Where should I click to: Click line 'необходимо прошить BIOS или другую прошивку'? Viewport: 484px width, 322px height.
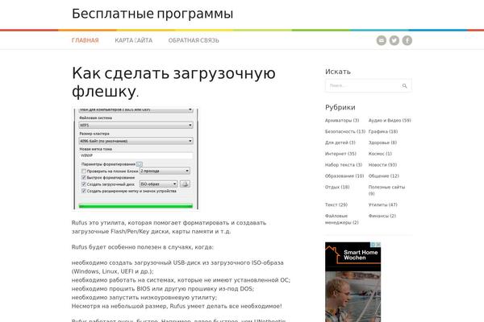coord(163,289)
